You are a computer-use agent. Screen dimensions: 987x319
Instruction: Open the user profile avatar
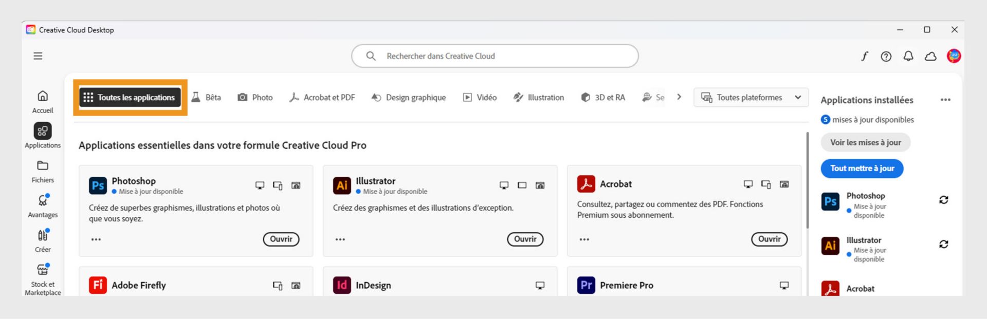pos(954,56)
